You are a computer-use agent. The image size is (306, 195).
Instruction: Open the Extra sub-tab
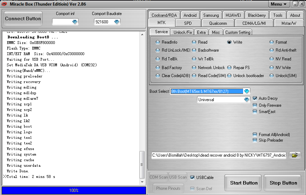click(x=201, y=32)
